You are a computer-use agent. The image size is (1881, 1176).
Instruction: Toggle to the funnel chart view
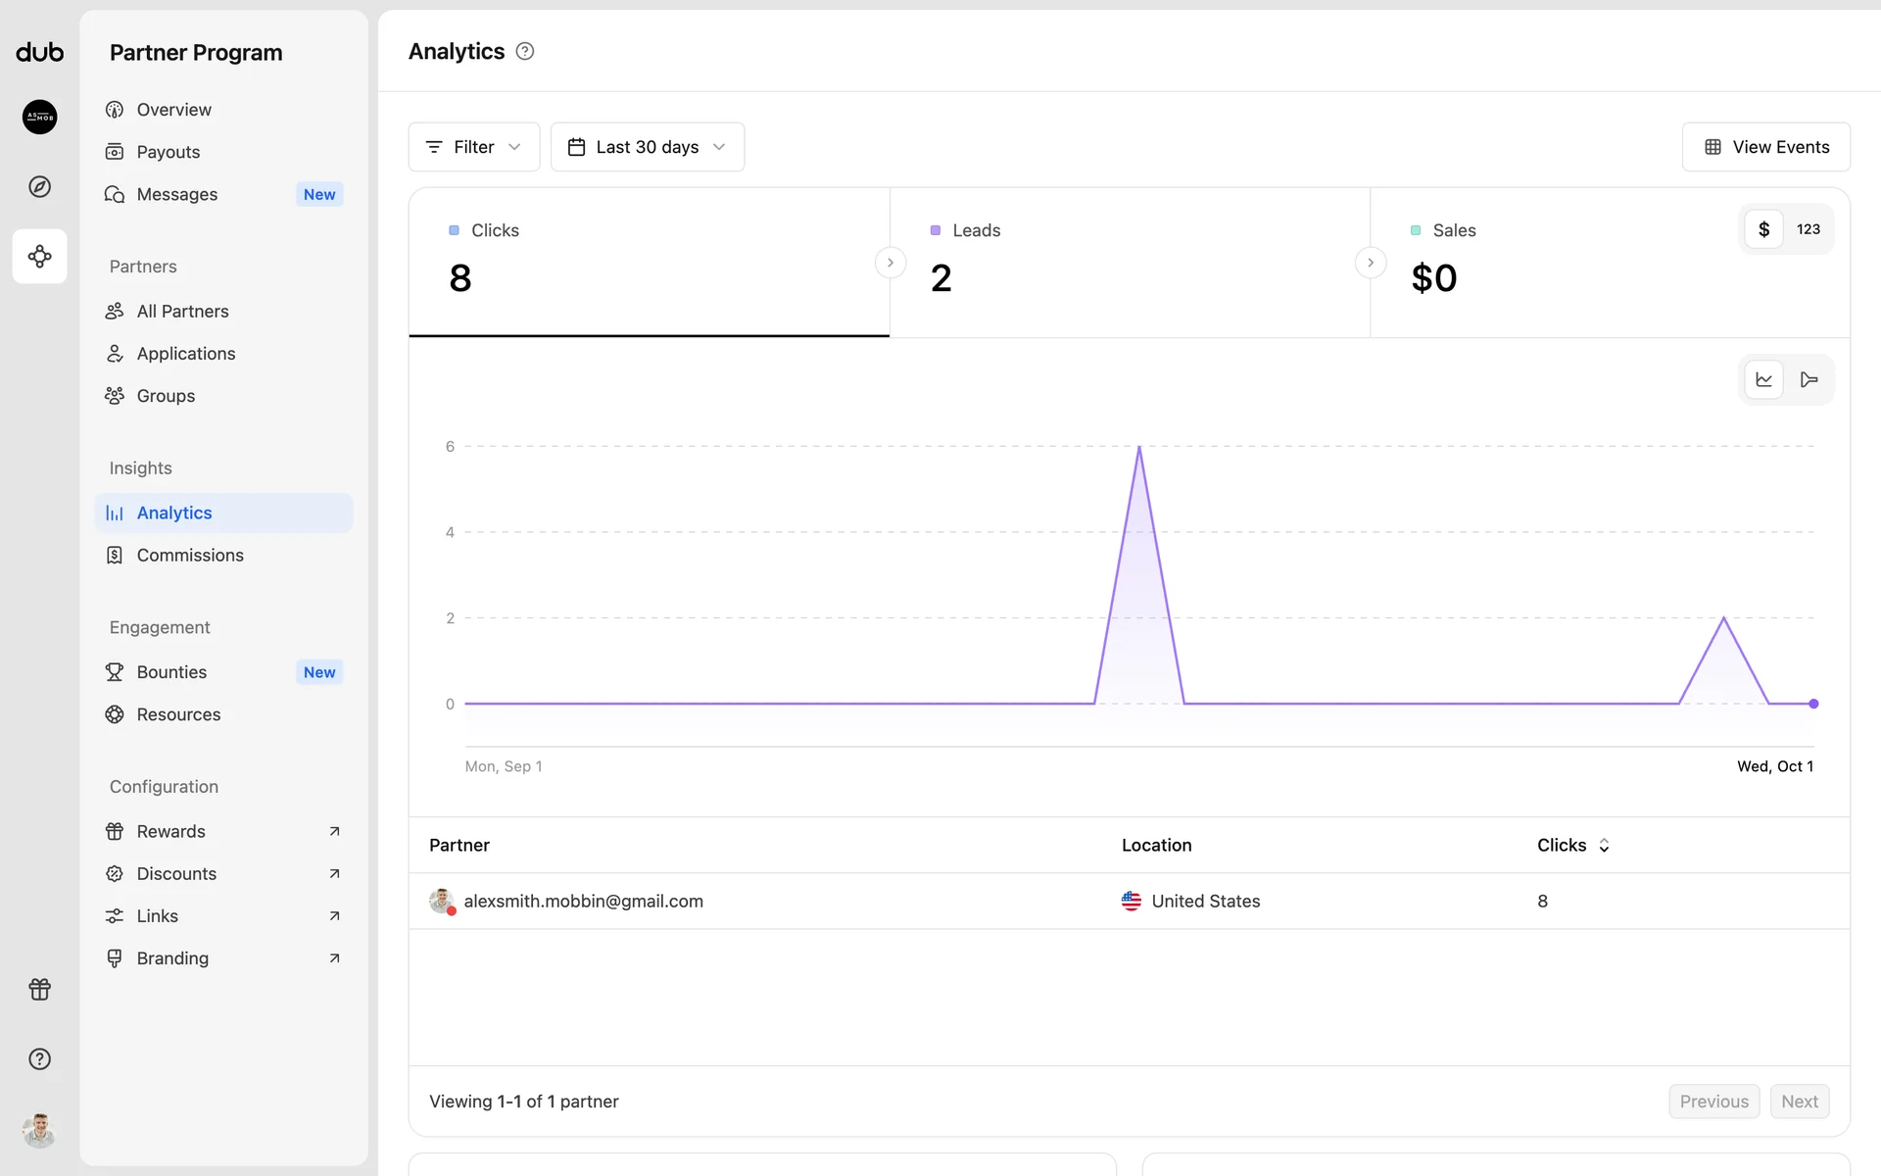tap(1809, 380)
